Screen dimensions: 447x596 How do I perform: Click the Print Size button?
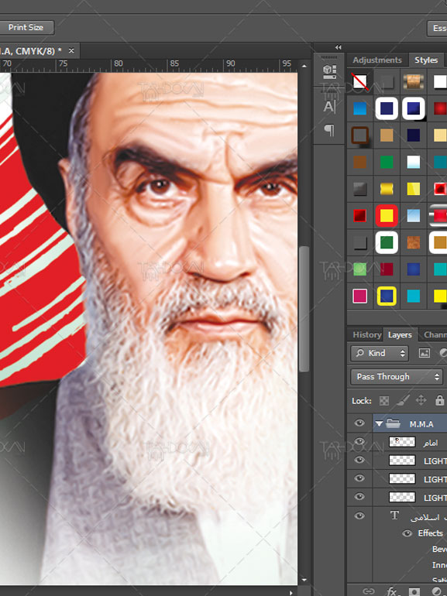(26, 27)
